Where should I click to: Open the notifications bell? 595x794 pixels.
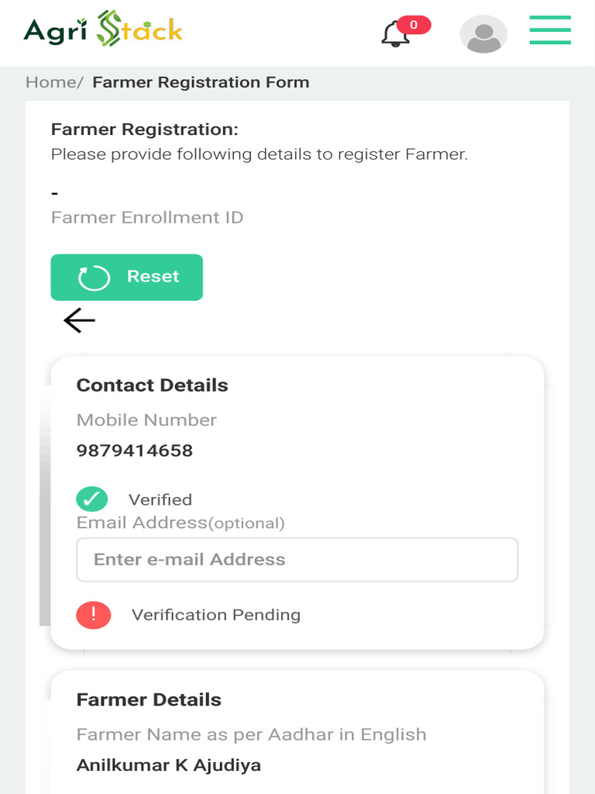point(395,34)
